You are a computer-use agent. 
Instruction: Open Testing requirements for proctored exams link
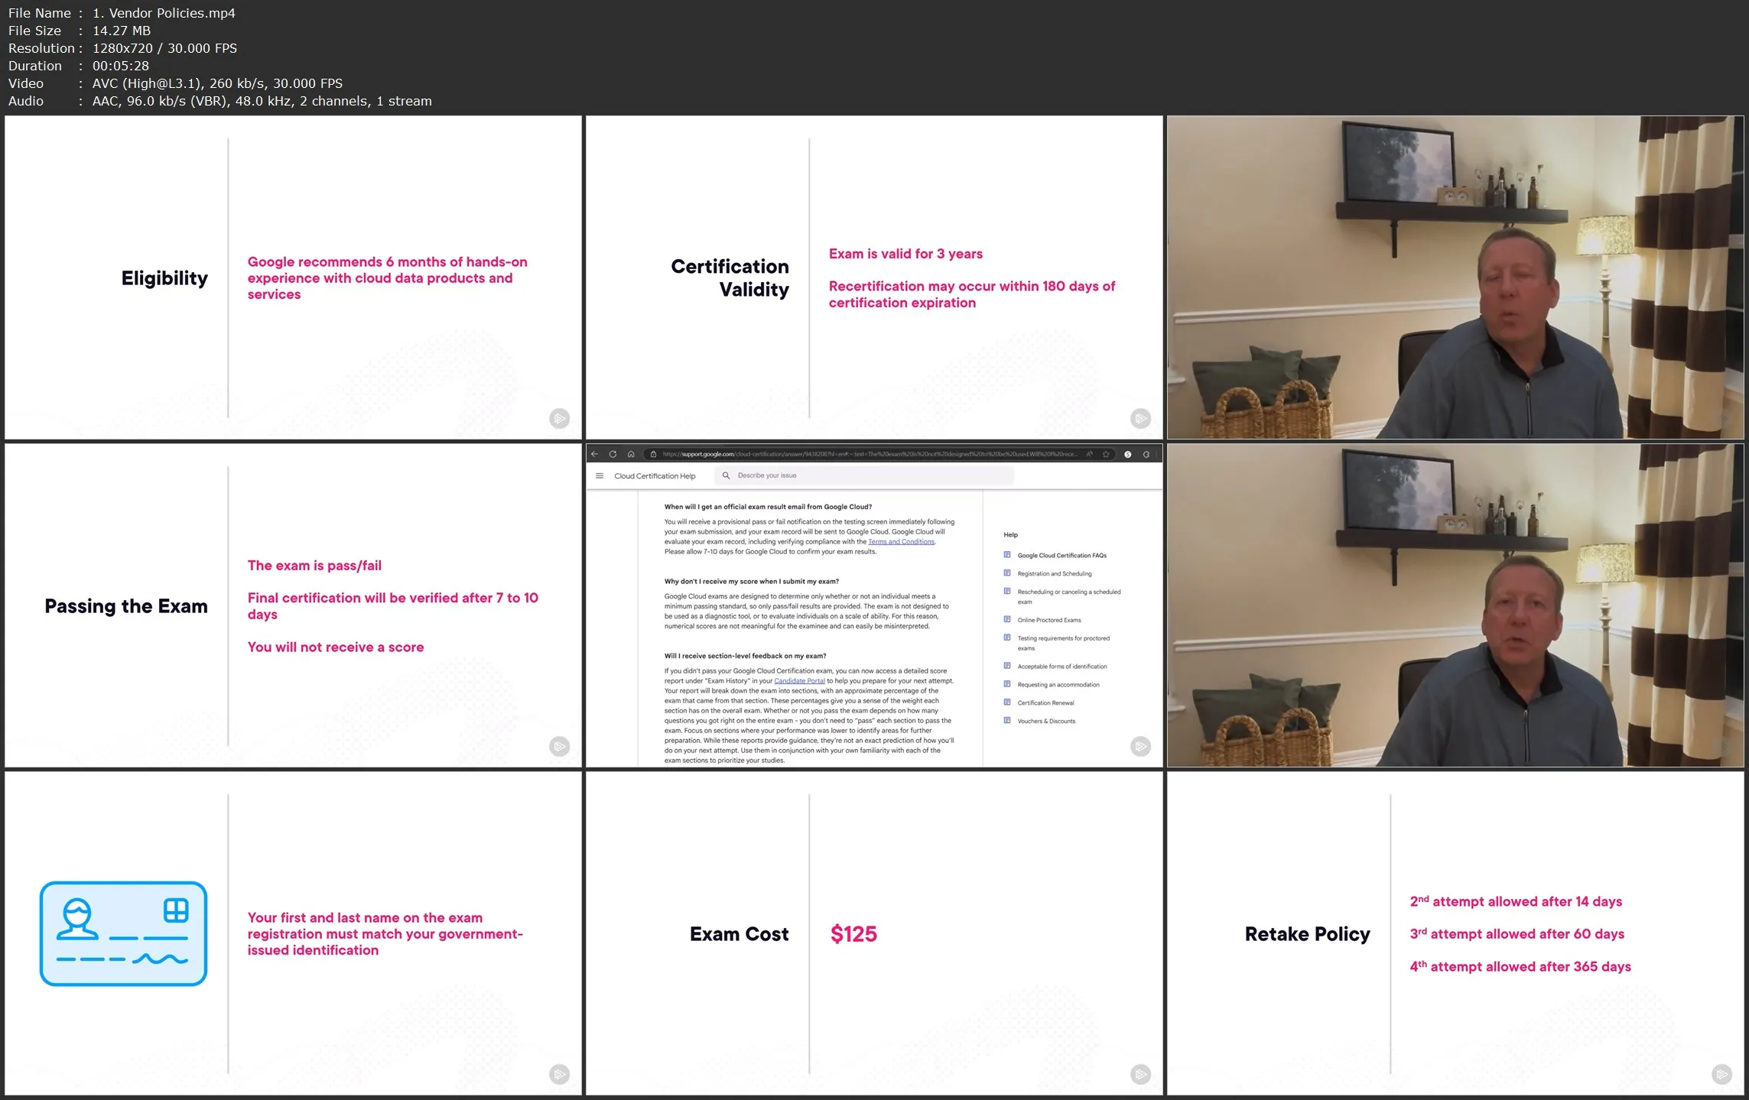coord(1063,643)
